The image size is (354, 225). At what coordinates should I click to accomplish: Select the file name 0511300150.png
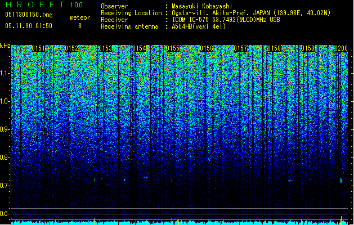point(29,15)
